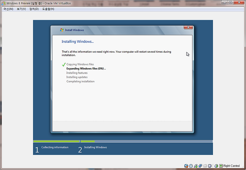Click the 'Right Control' host key label
This screenshot has width=246, height=170.
point(231,166)
